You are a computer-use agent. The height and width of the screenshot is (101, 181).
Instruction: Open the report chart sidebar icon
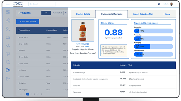click(x=8, y=70)
